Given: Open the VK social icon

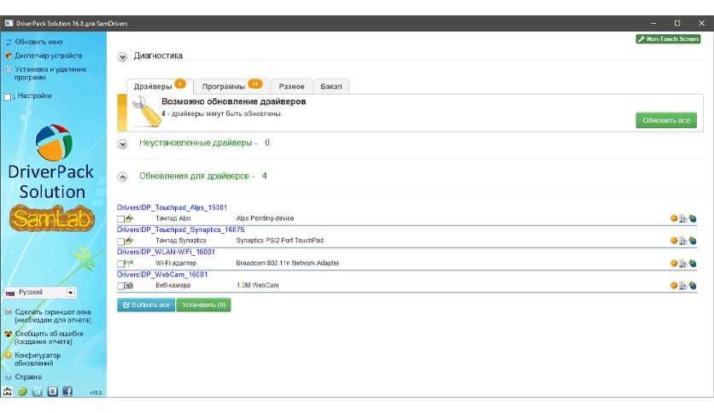Looking at the screenshot, I should click(x=52, y=392).
